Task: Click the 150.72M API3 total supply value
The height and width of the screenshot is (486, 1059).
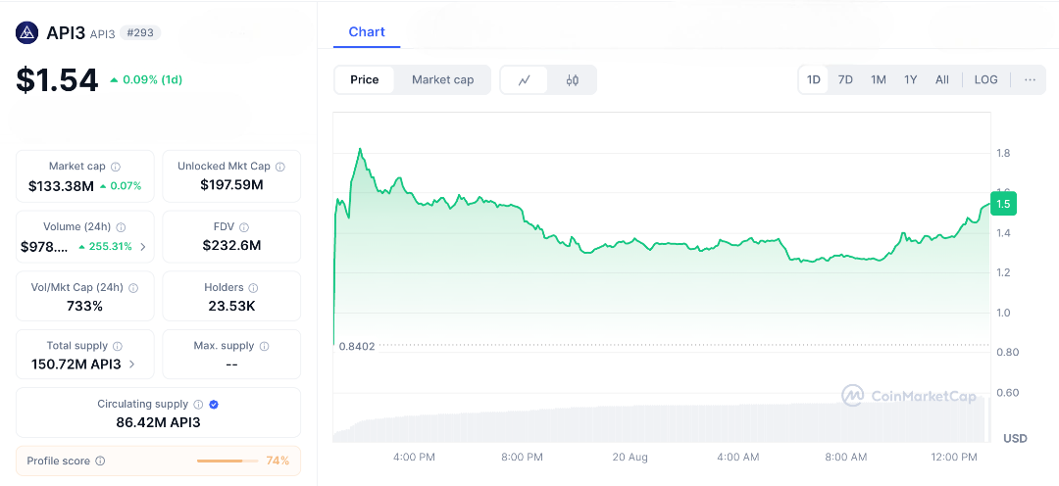Action: (76, 364)
